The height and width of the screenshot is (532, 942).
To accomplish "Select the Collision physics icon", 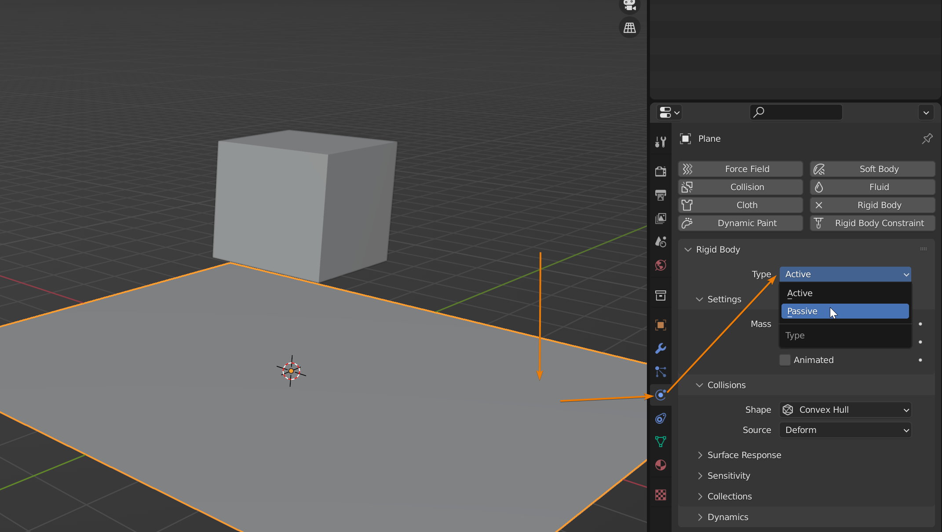I will click(687, 187).
